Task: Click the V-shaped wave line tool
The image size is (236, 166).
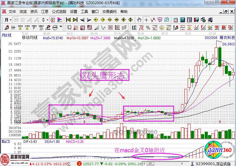Action: pos(104,28)
